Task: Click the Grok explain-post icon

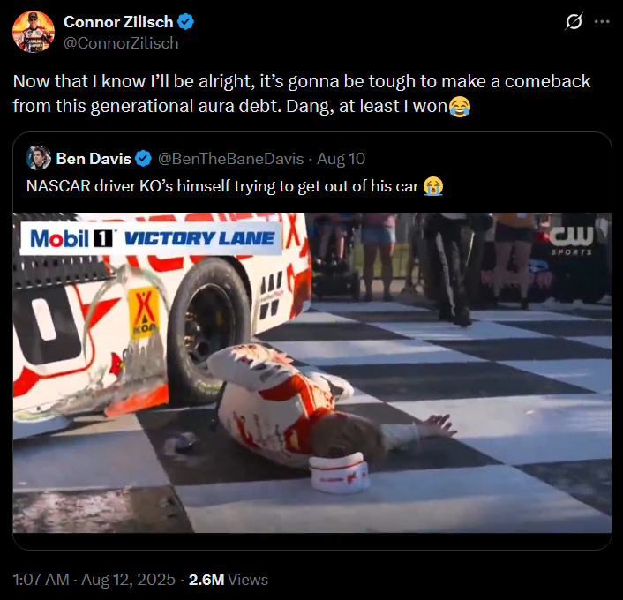Action: click(574, 22)
